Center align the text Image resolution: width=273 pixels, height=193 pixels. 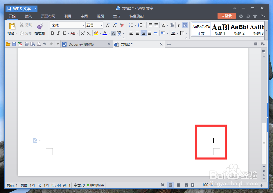[137, 33]
